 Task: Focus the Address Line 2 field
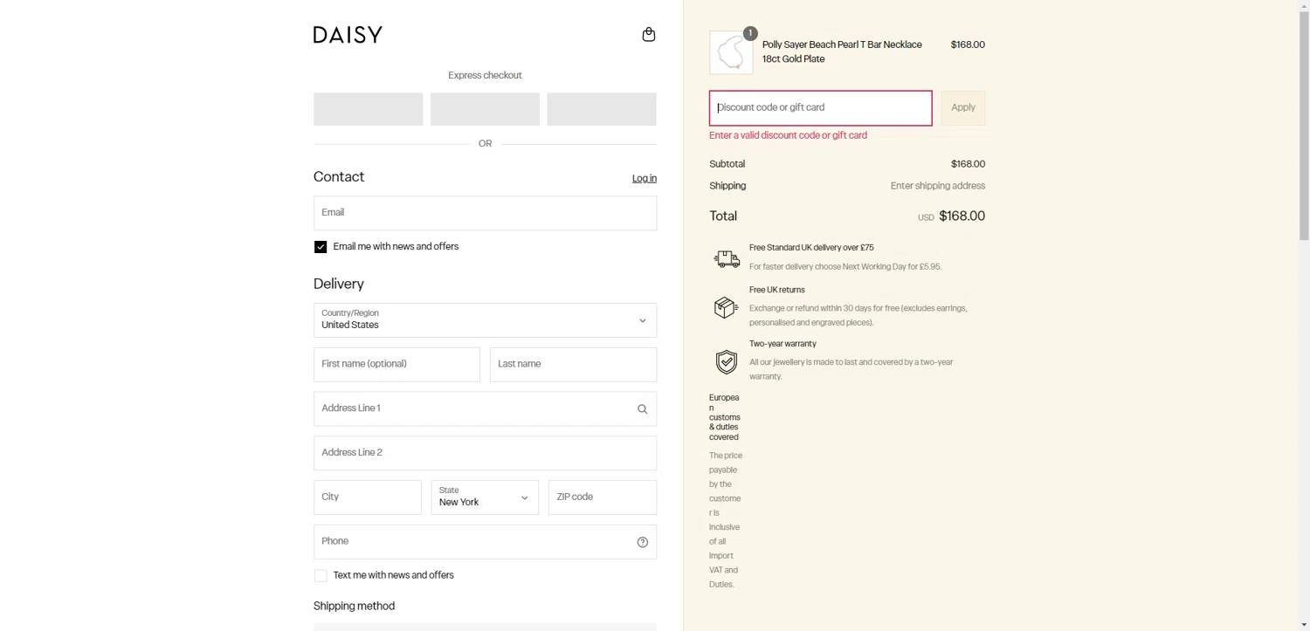pyautogui.click(x=485, y=454)
